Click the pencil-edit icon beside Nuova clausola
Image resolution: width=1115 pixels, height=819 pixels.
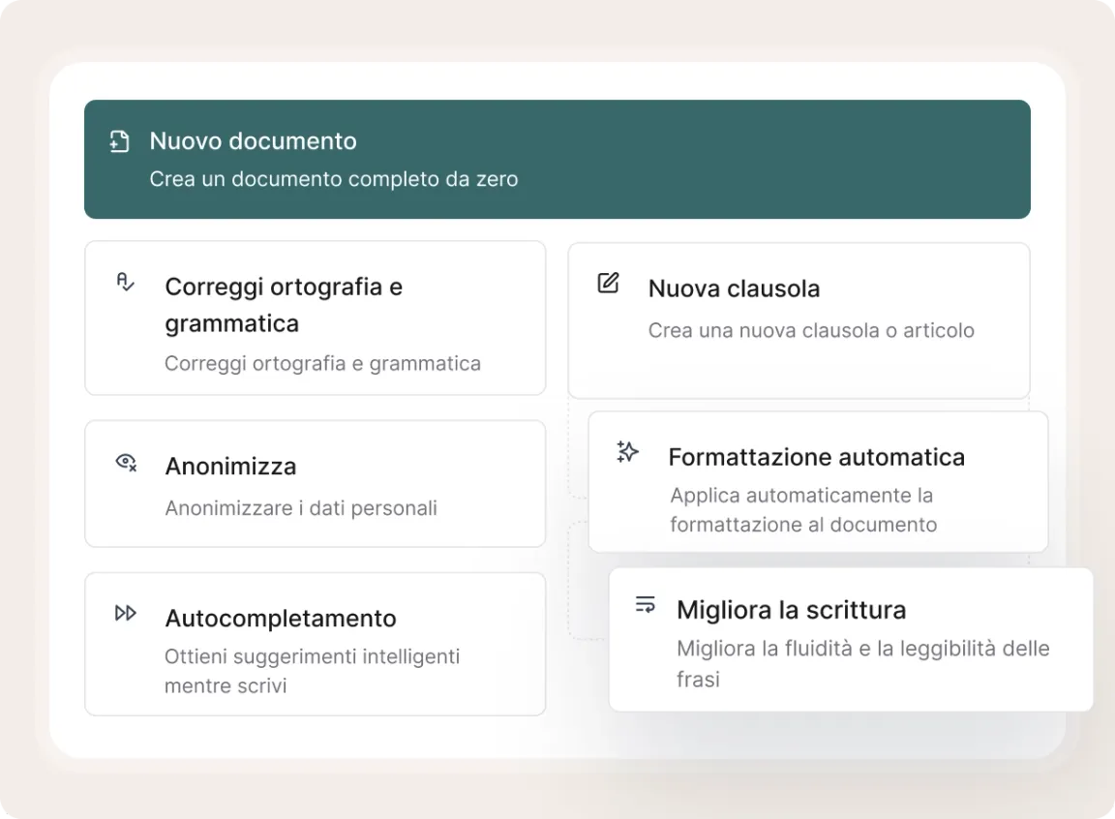pyautogui.click(x=608, y=284)
